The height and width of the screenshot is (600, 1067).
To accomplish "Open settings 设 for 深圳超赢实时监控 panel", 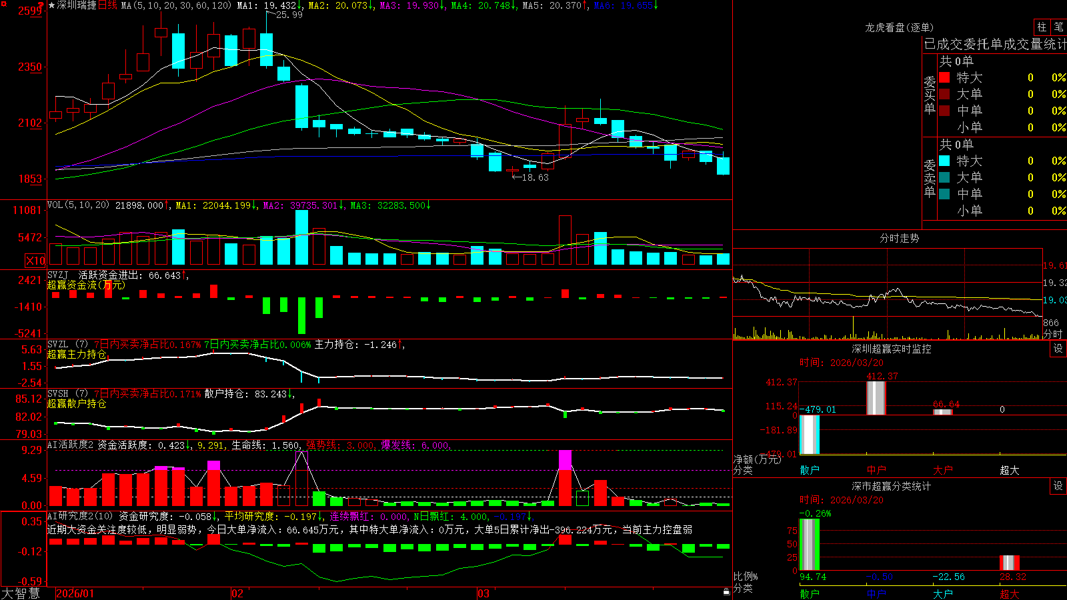I will tap(1058, 349).
